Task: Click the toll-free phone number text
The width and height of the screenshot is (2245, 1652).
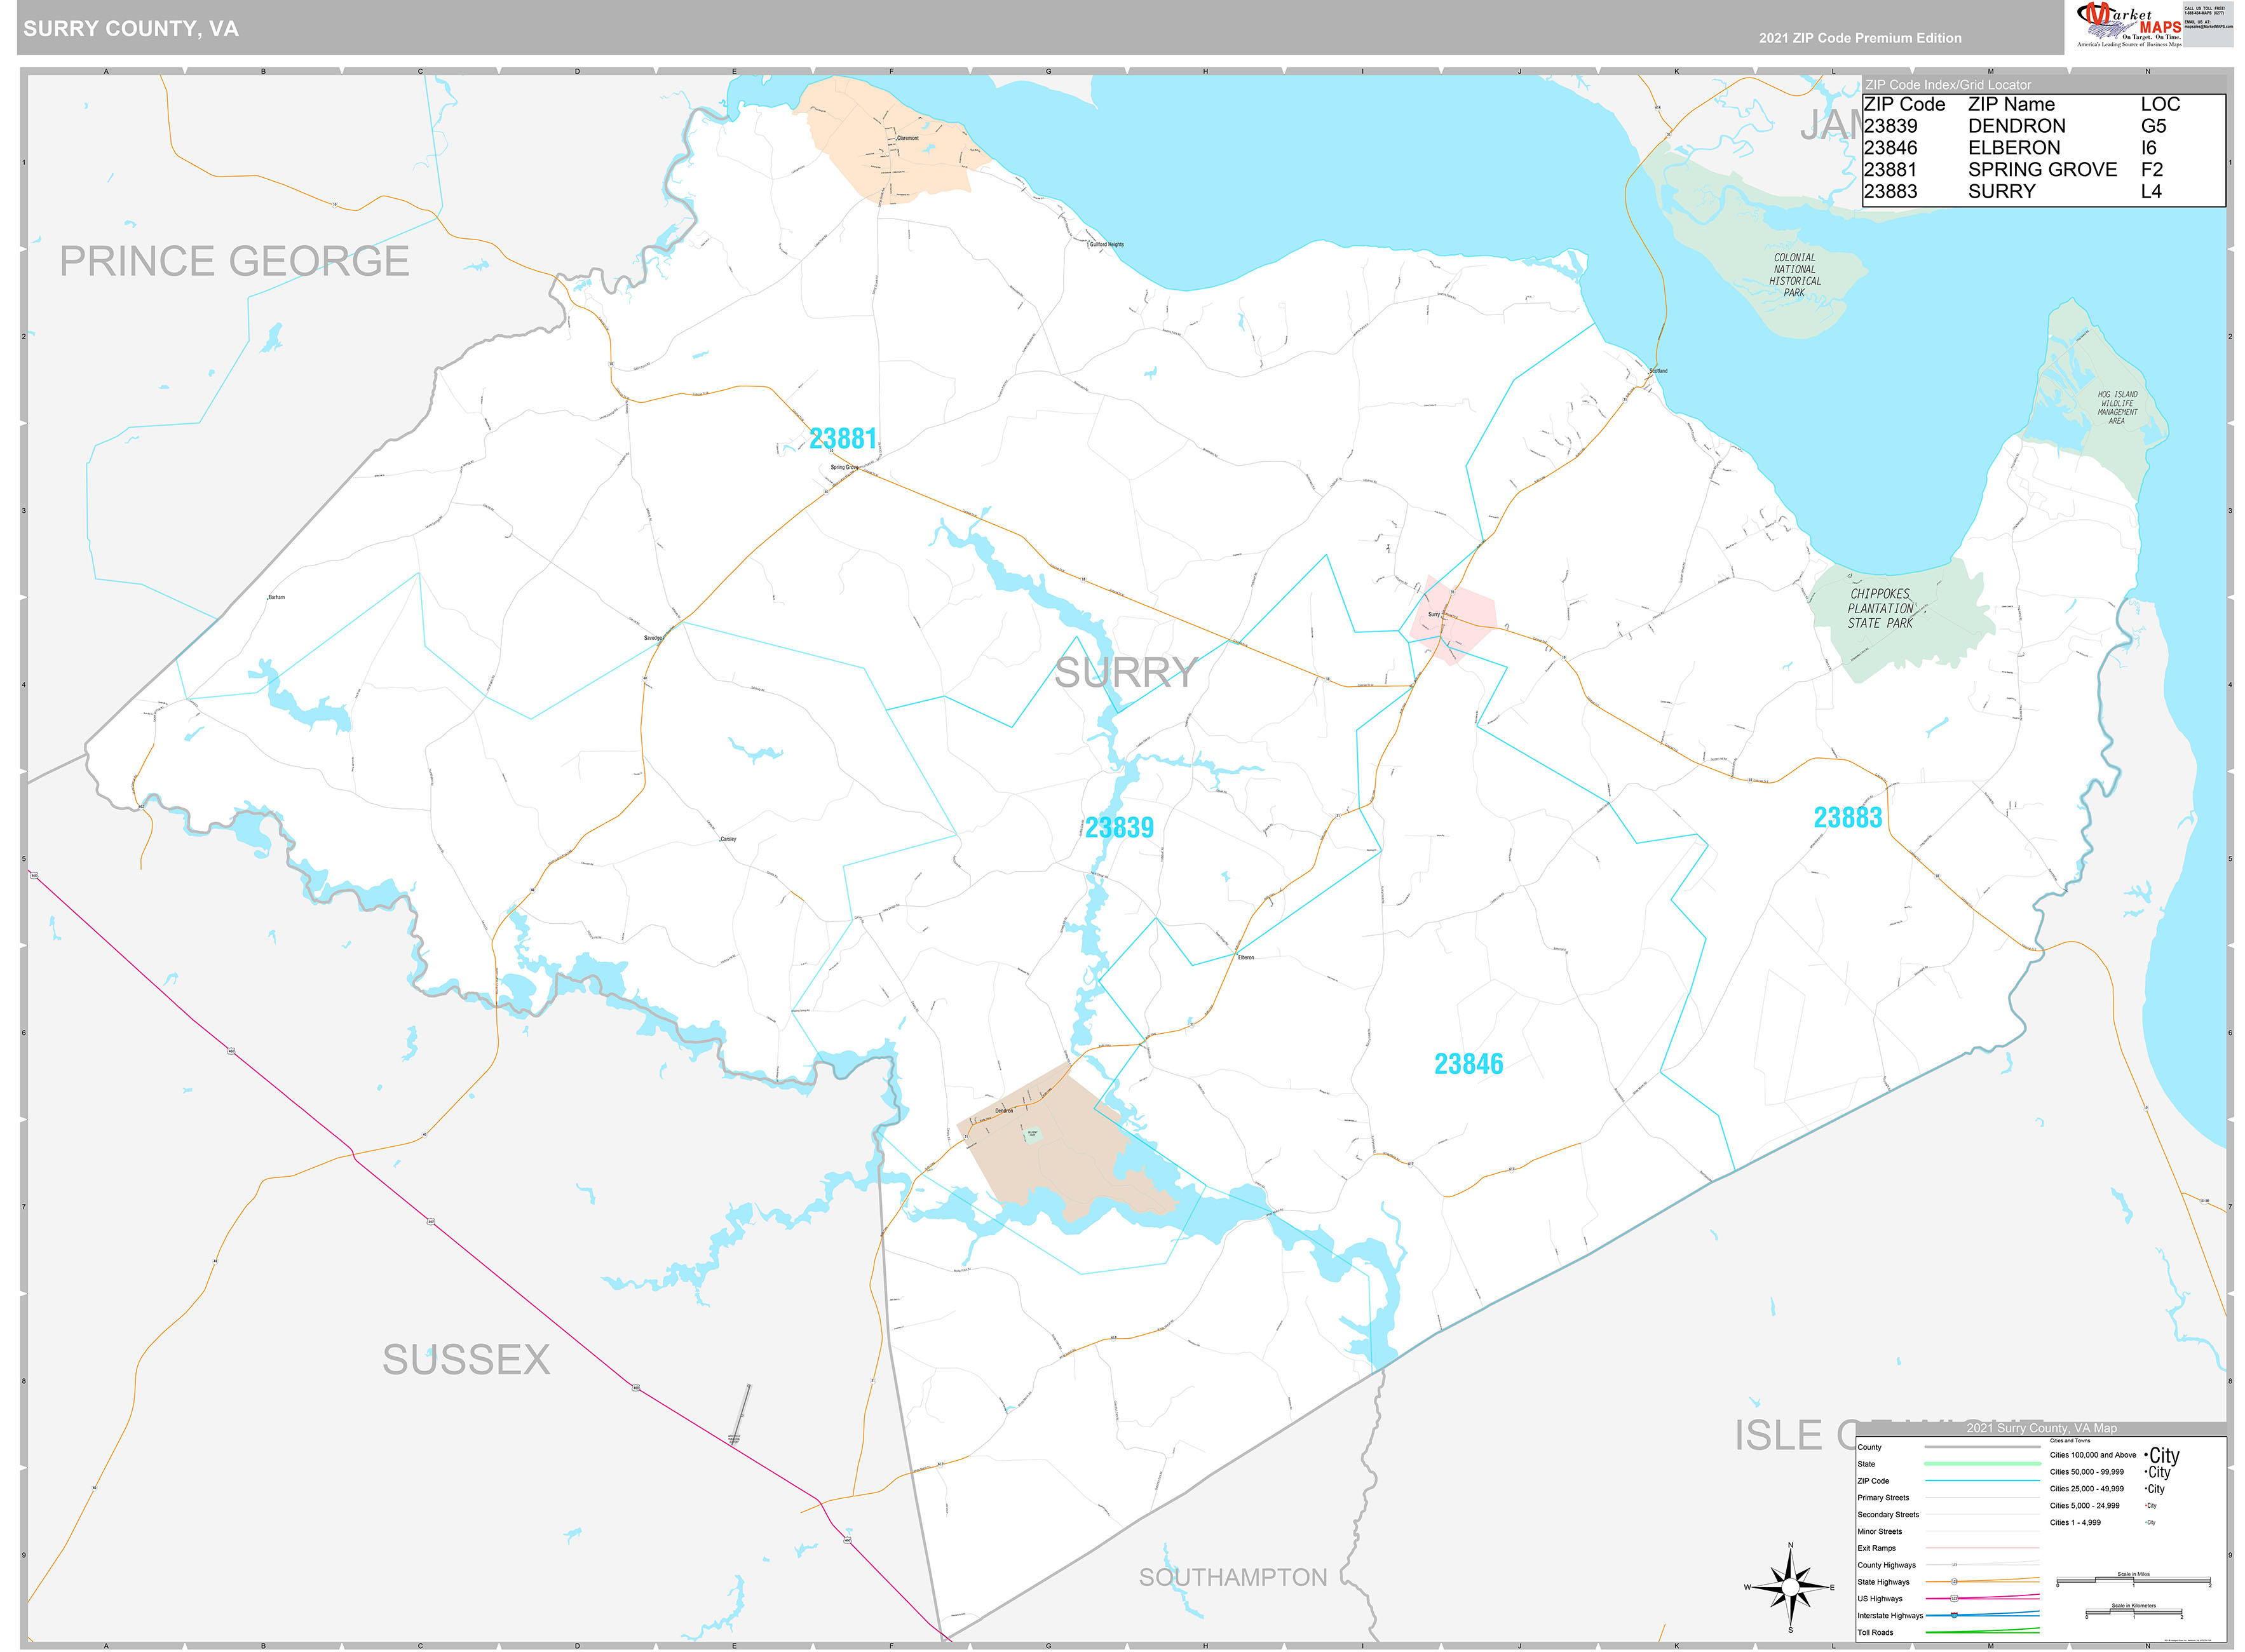Action: 2205,12
